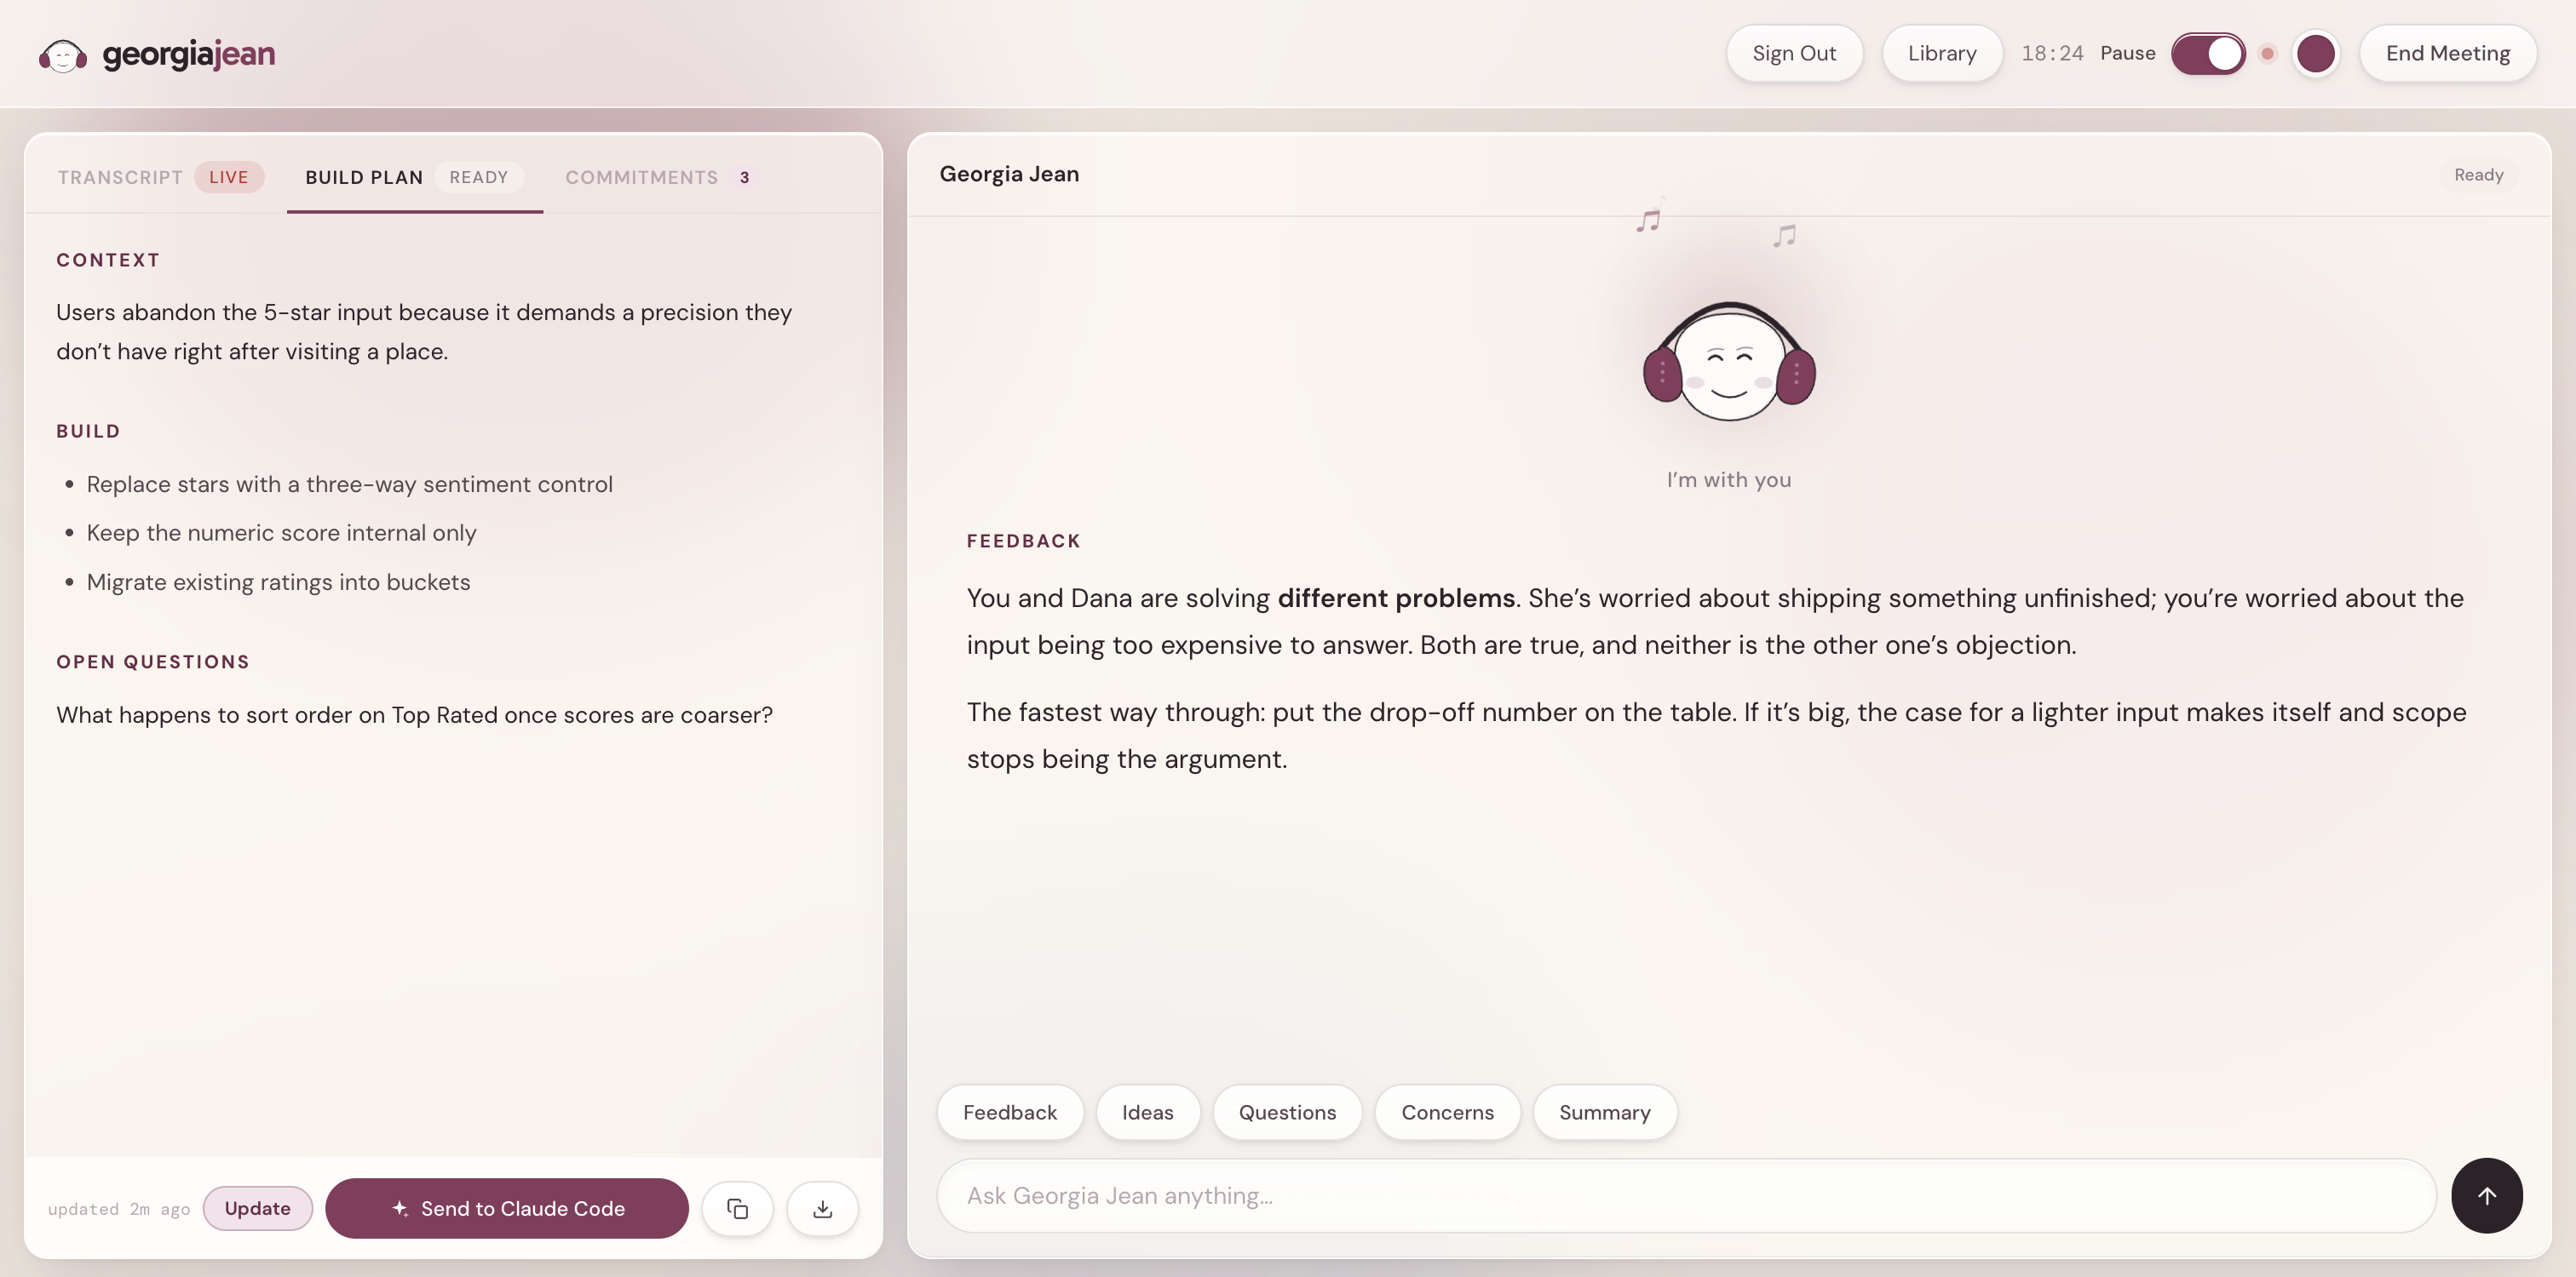
Task: Click the 18:24 meeting timer
Action: point(2052,54)
